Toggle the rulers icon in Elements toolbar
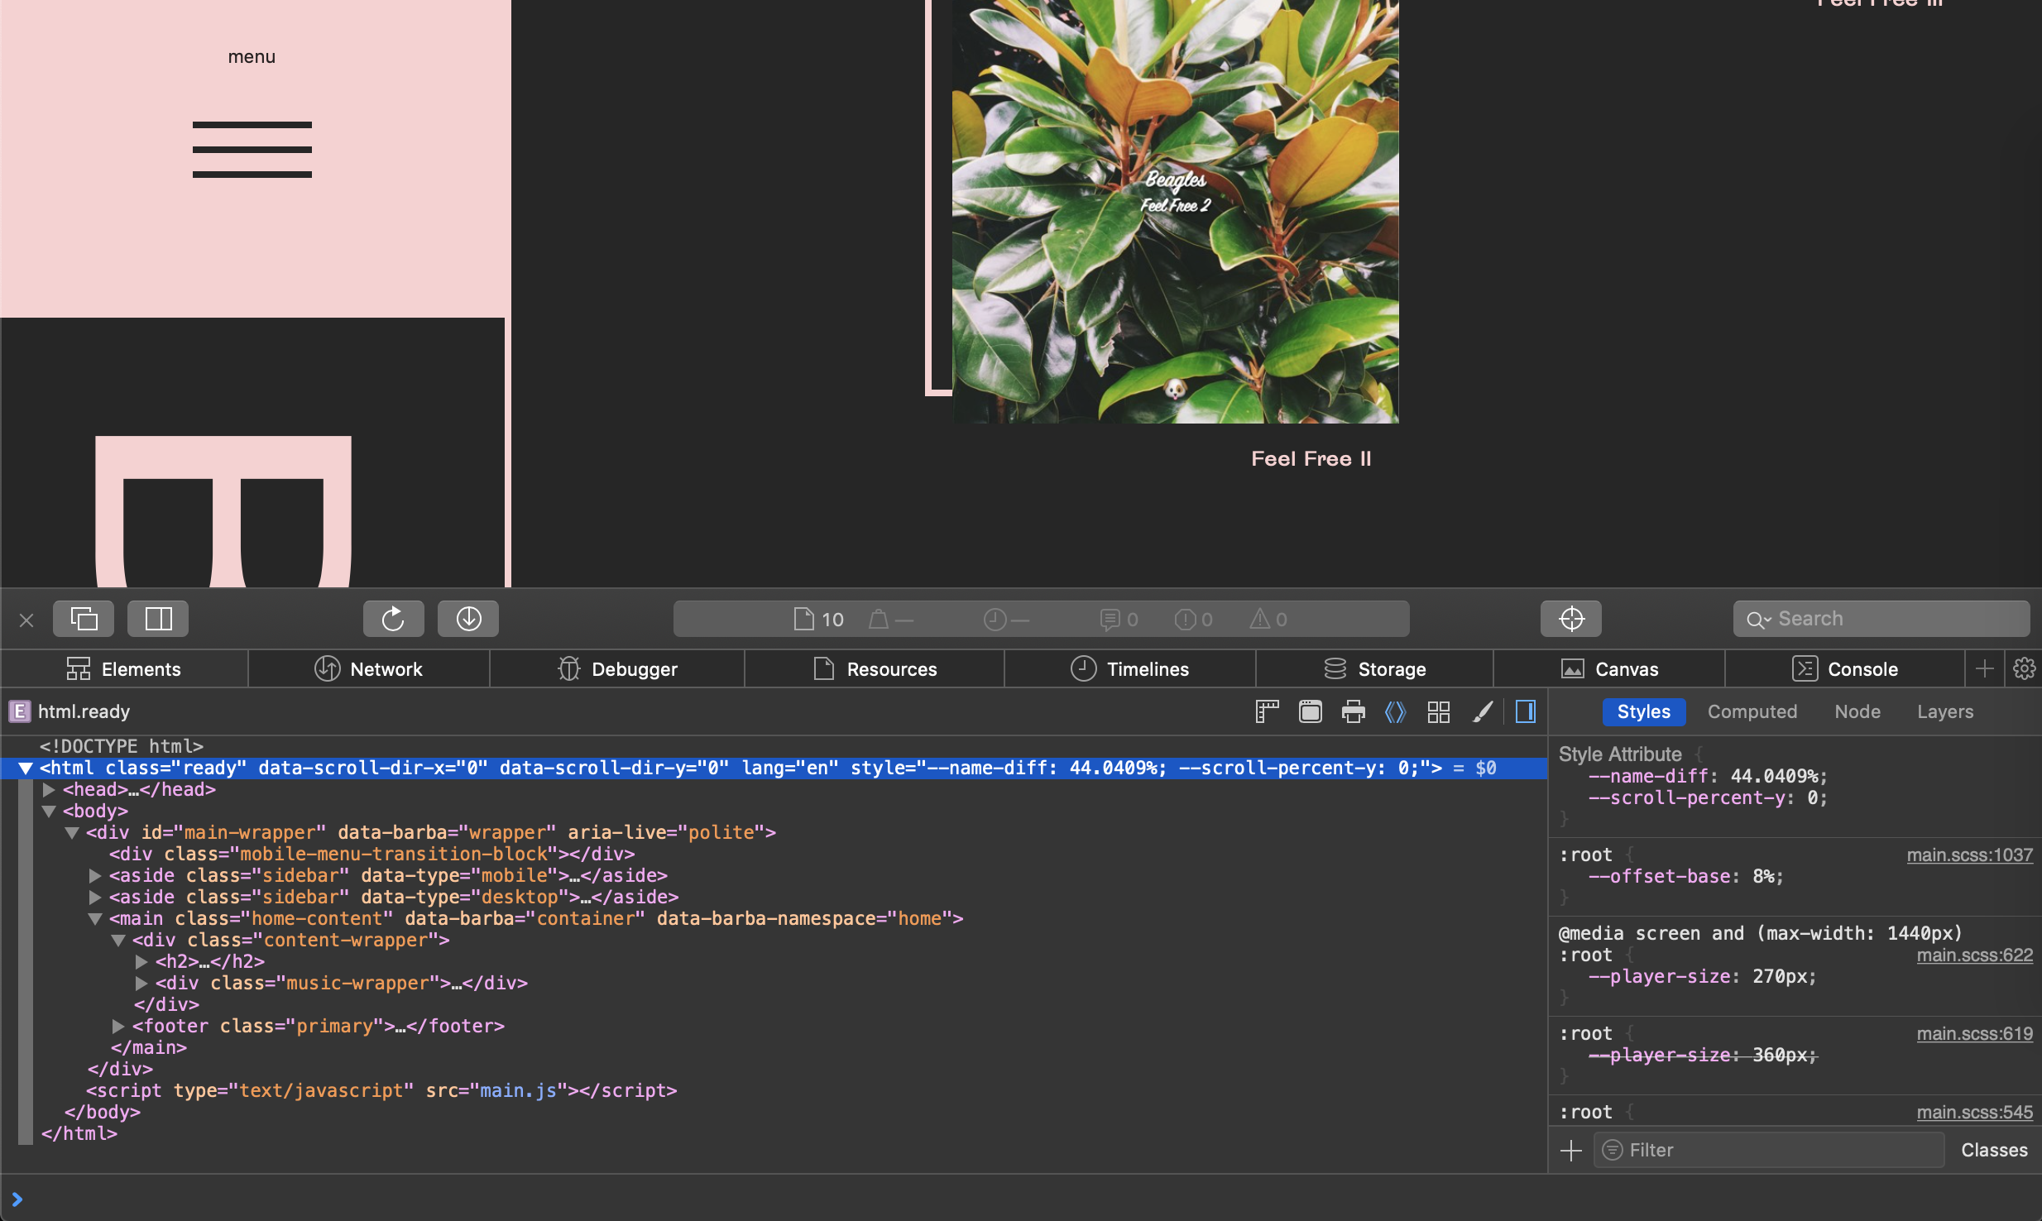Image resolution: width=2042 pixels, height=1221 pixels. [x=1267, y=711]
